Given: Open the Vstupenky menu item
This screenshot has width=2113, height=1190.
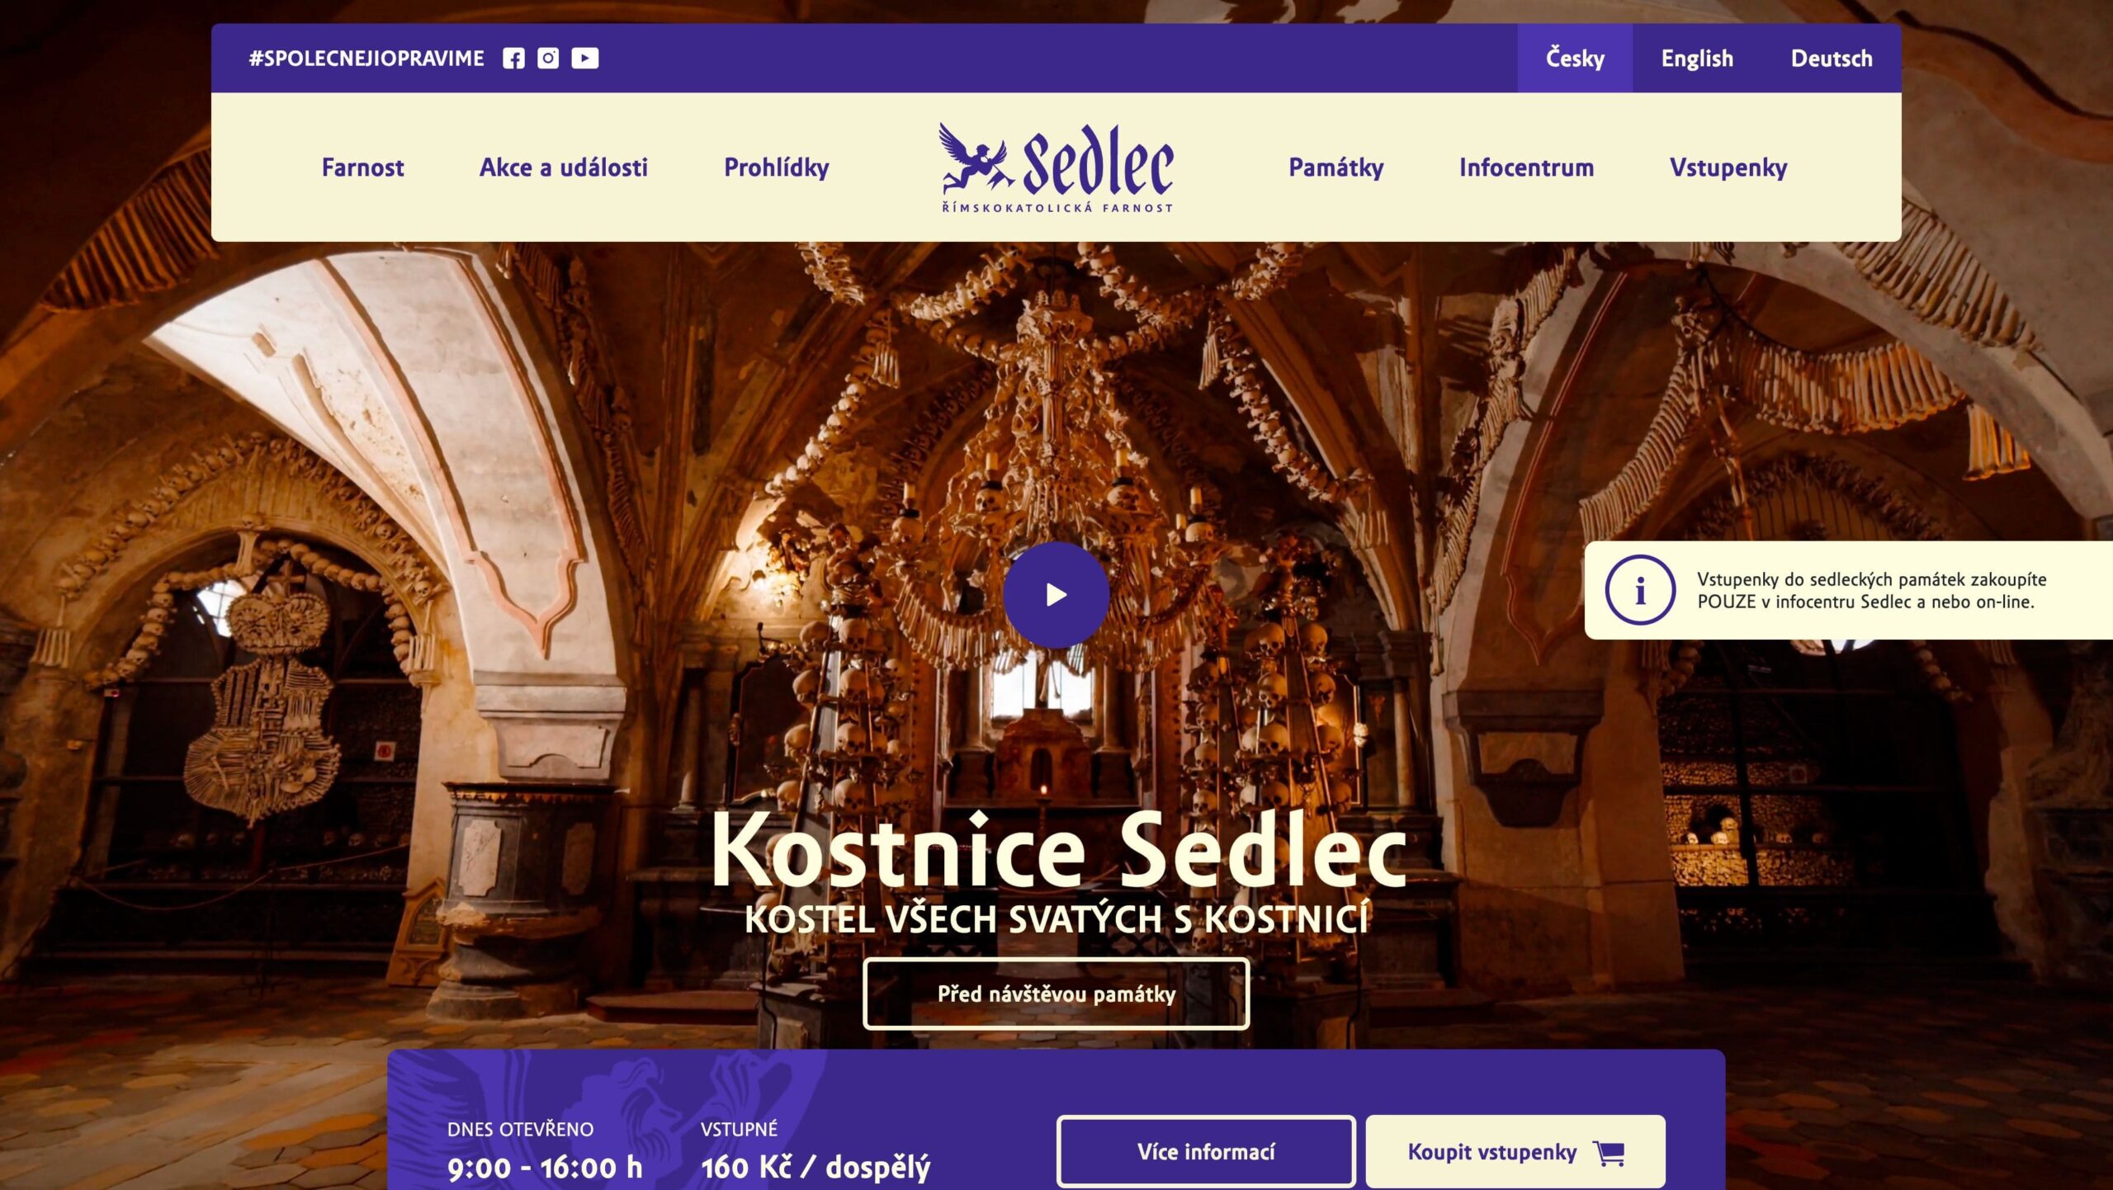Looking at the screenshot, I should click(x=1728, y=168).
